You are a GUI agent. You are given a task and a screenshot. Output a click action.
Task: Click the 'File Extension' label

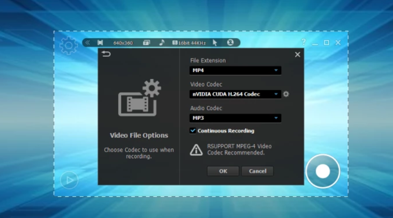click(208, 61)
